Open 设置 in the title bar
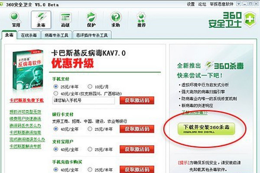Image resolution: width=260 pixels, height=173 pixels. (191, 4)
